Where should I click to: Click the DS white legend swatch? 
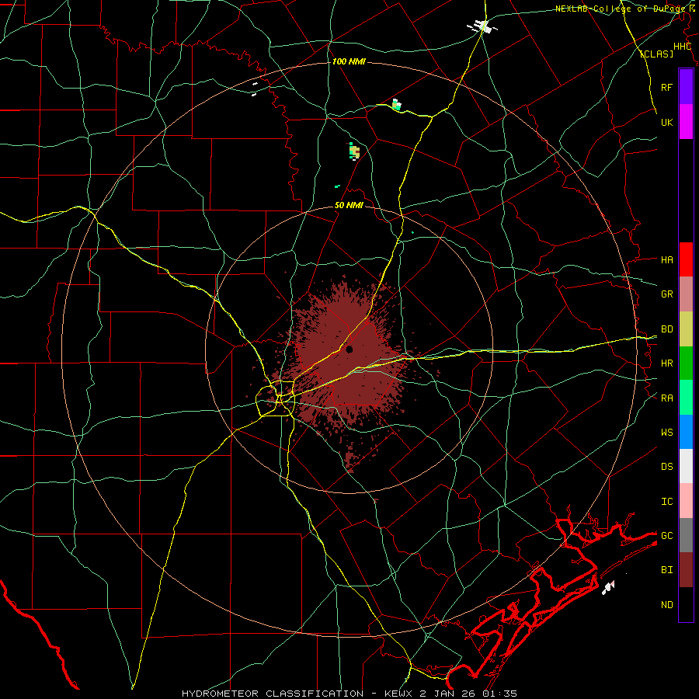[686, 466]
